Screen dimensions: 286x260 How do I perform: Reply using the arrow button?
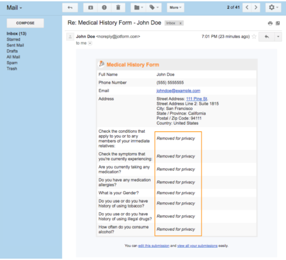[x=267, y=37]
